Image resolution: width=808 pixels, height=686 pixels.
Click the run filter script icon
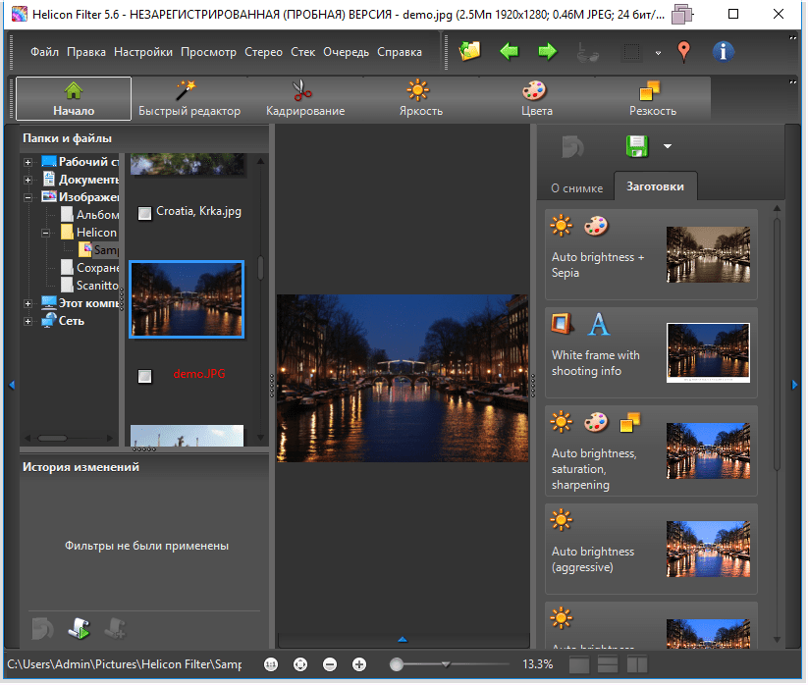coord(79,628)
